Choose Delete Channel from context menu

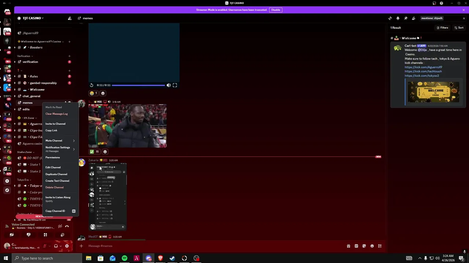point(55,187)
